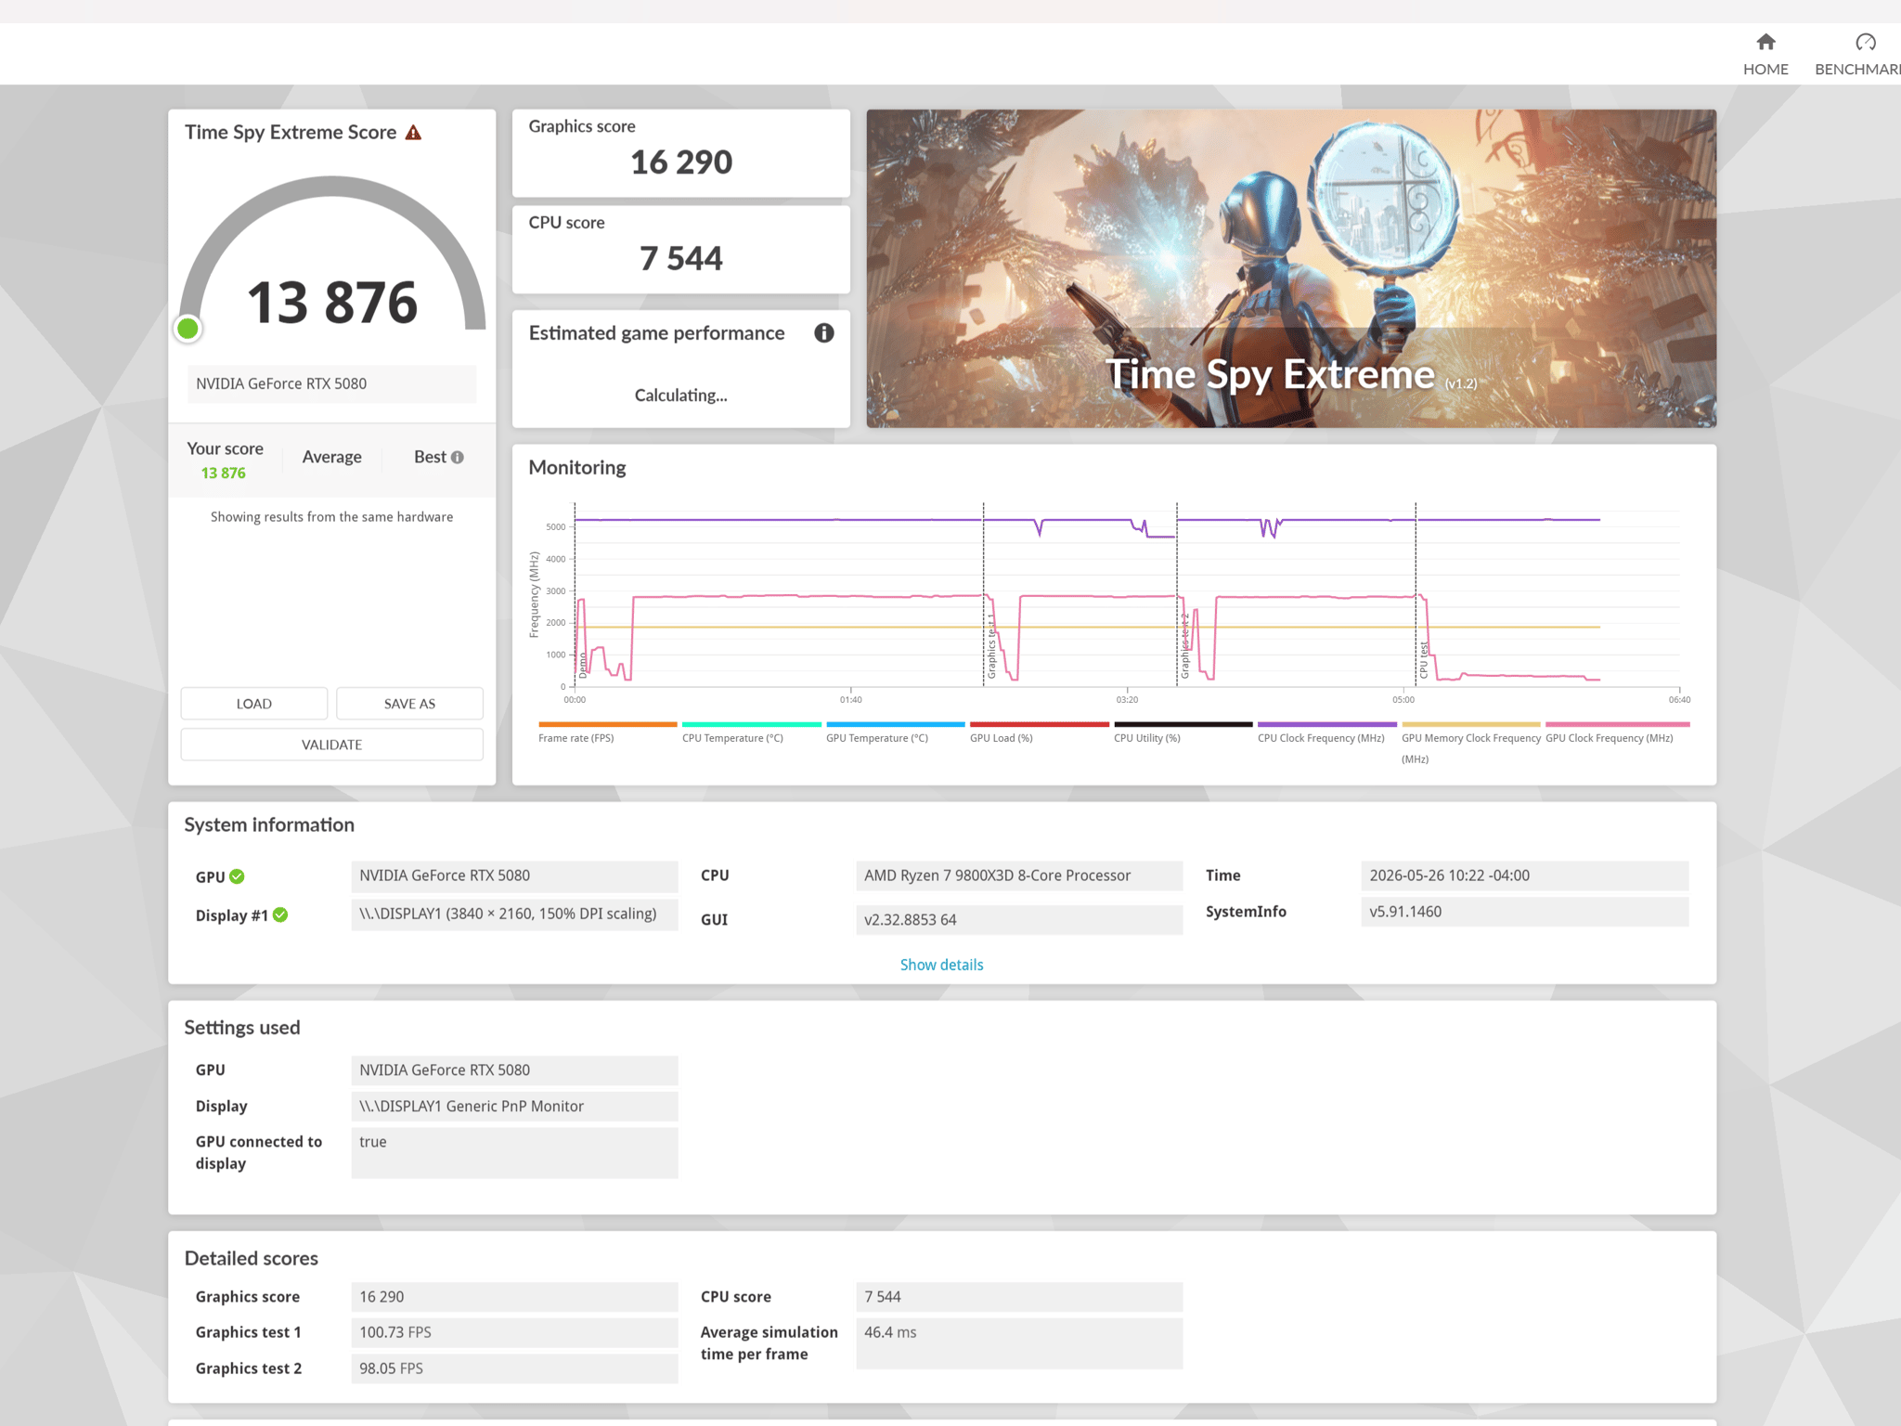Click the Time Spy Extreme banner image
Image resolution: width=1901 pixels, height=1426 pixels.
(x=1291, y=268)
